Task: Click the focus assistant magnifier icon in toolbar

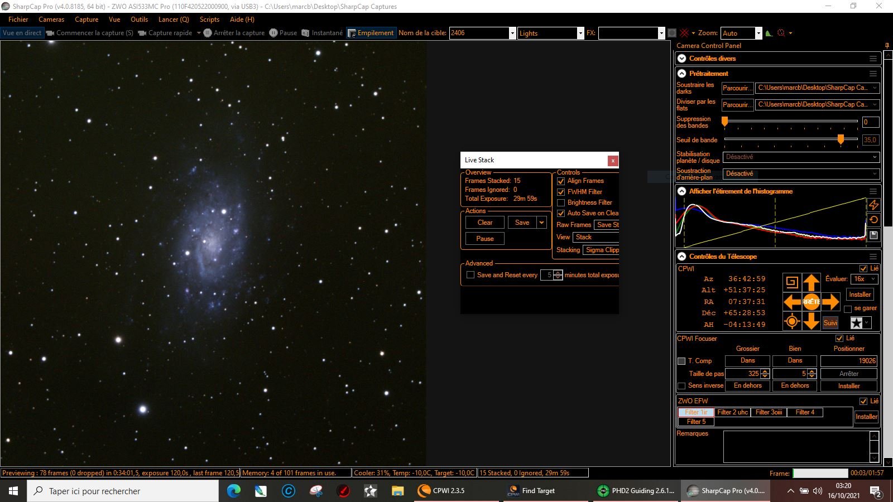Action: click(x=781, y=33)
